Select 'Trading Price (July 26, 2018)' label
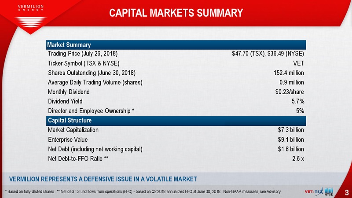Viewport: 352px width, 198px height. (83, 54)
